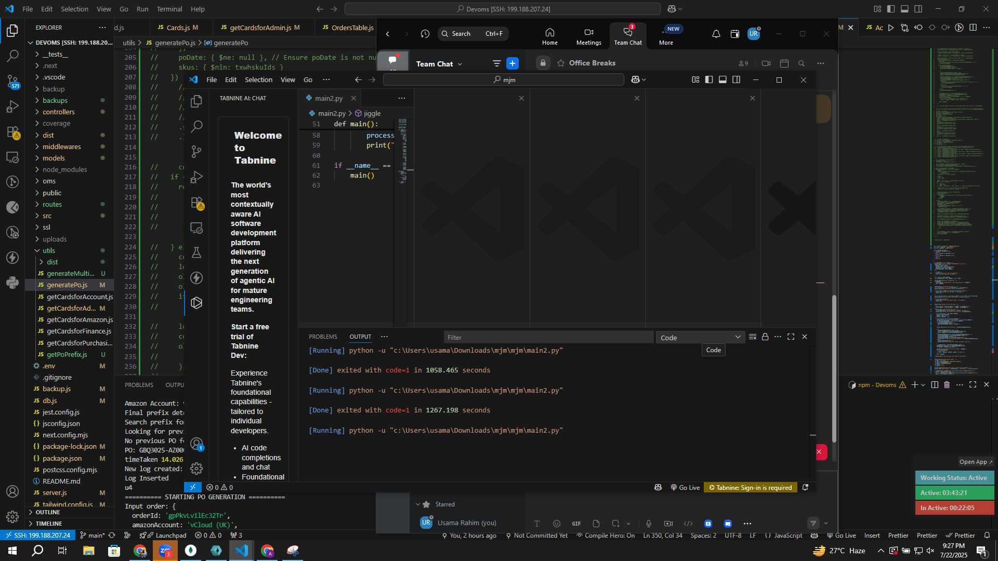Open Windows Start menu
This screenshot has width=998, height=561.
point(12,551)
